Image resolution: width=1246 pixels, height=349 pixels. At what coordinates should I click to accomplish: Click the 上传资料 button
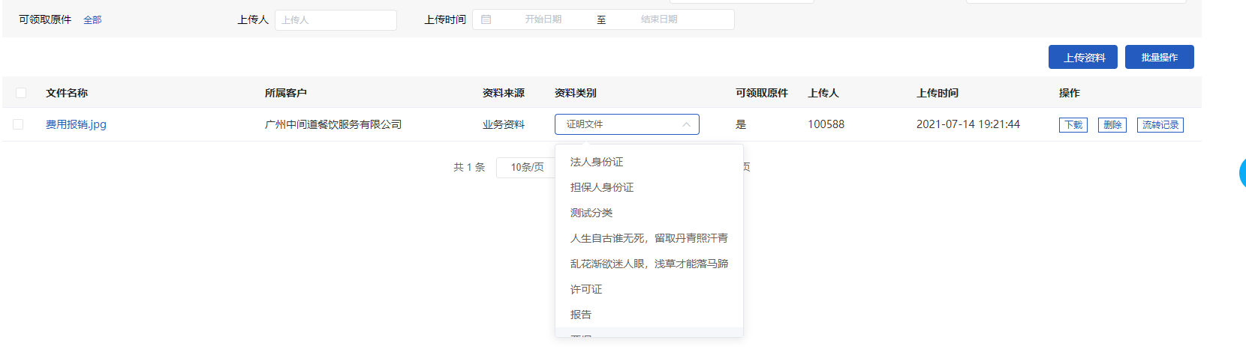point(1083,57)
